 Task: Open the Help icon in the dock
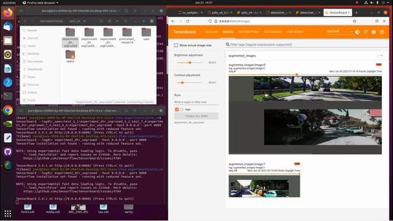pyautogui.click(x=8, y=82)
